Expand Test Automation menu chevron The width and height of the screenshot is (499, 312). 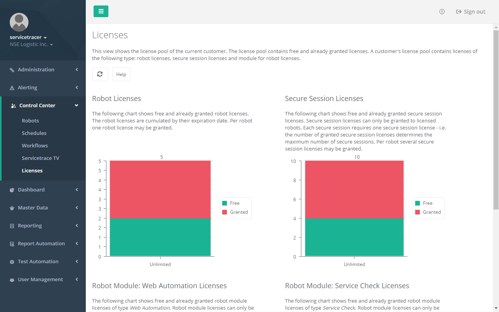coord(77,261)
